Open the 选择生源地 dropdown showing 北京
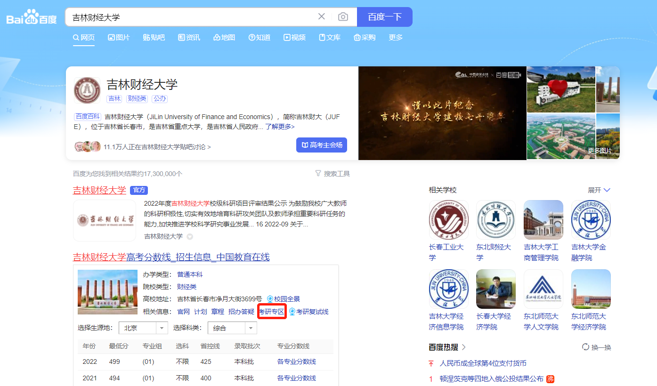The image size is (657, 386). tap(143, 328)
